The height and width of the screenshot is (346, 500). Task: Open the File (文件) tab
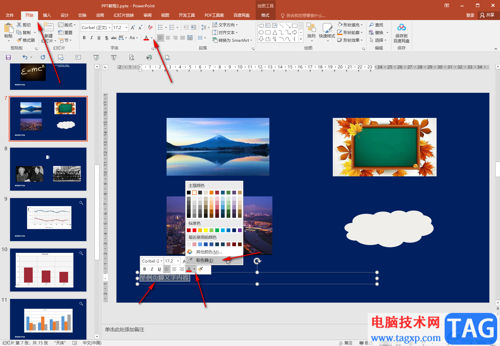click(x=10, y=15)
